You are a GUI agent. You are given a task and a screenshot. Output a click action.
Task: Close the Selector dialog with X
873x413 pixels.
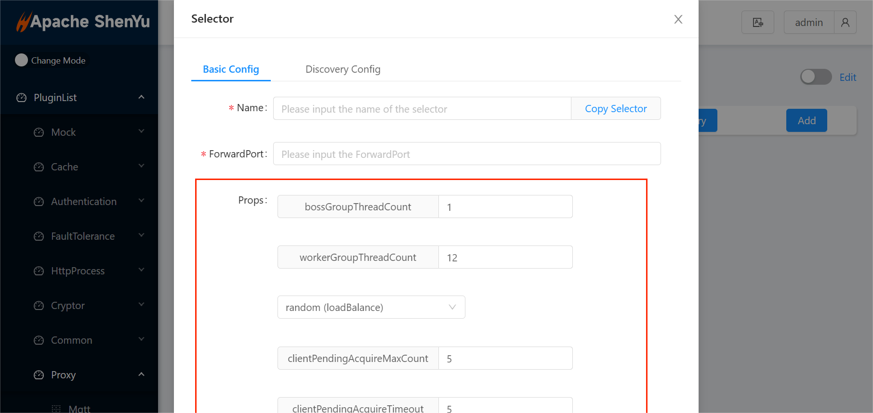click(x=678, y=19)
